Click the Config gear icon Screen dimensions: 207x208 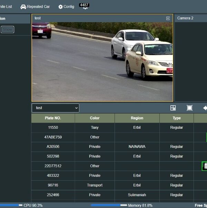tap(60, 7)
